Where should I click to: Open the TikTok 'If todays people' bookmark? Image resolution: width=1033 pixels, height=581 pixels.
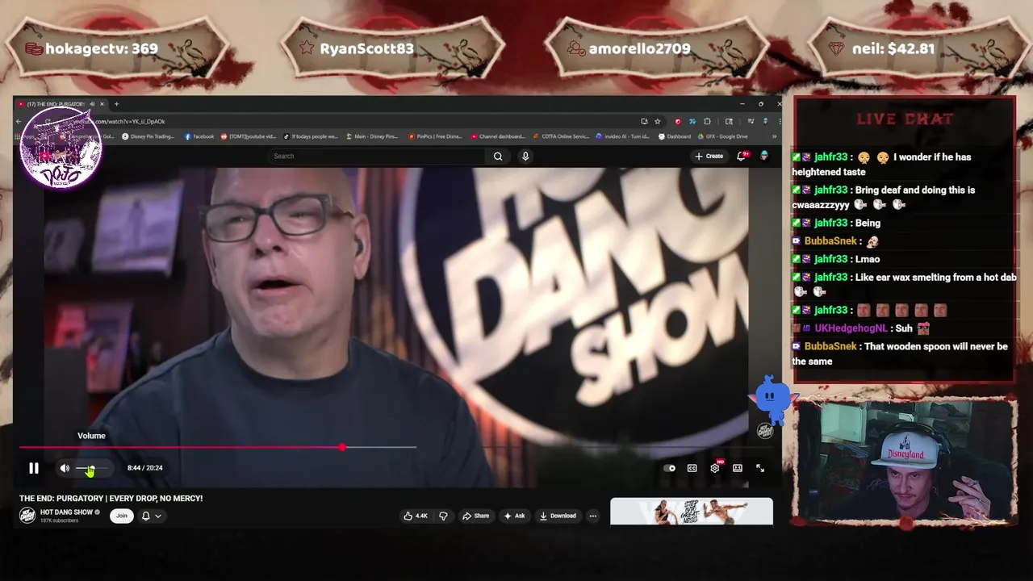pos(311,136)
